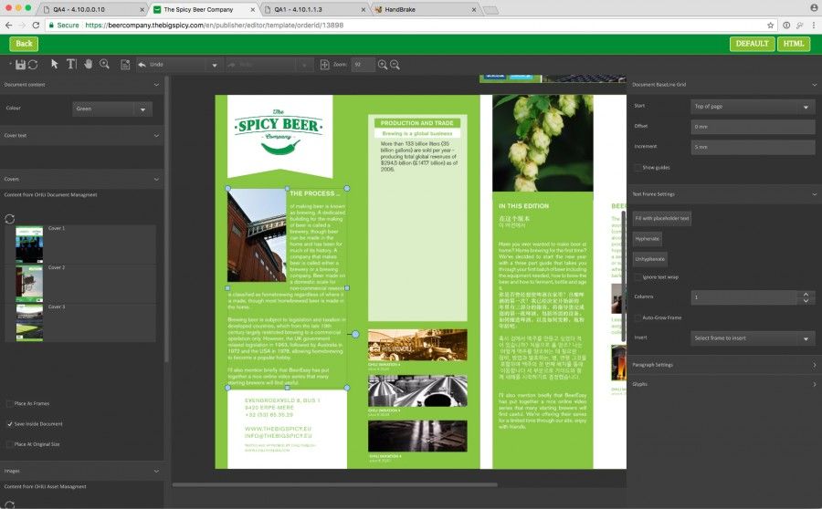Click the Secure padlock icon
The width and height of the screenshot is (822, 509).
coord(51,26)
